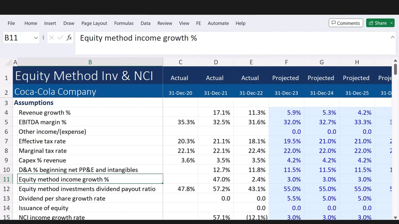
Task: Open the Help ribbon tab
Action: point(240,23)
